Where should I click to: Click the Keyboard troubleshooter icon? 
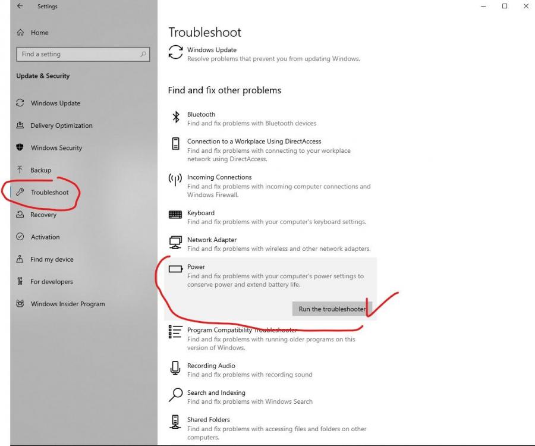click(x=175, y=214)
